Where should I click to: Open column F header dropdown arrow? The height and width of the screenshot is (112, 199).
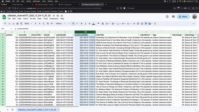tap(94, 32)
